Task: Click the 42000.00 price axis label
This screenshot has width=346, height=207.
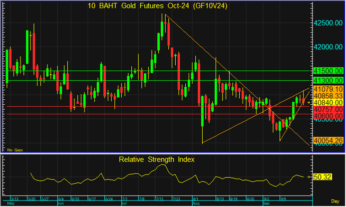Action: click(x=328, y=47)
